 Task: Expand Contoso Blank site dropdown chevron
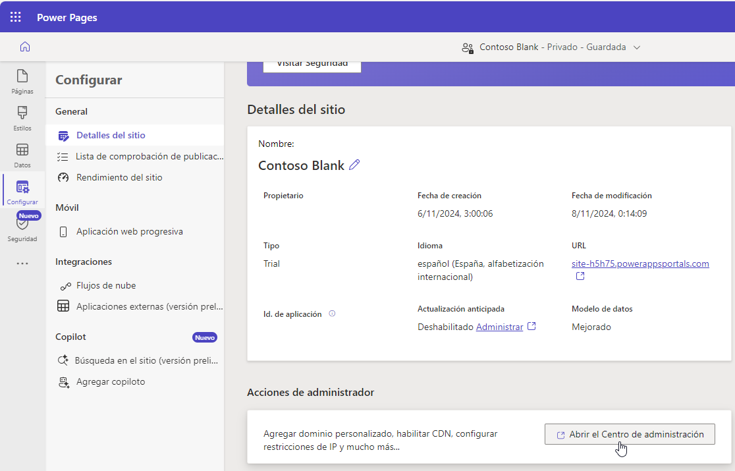coord(637,47)
